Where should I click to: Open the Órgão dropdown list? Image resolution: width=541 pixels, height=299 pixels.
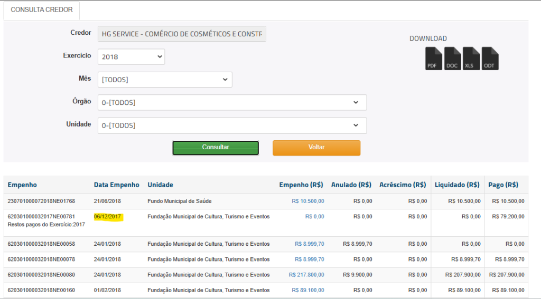[232, 102]
